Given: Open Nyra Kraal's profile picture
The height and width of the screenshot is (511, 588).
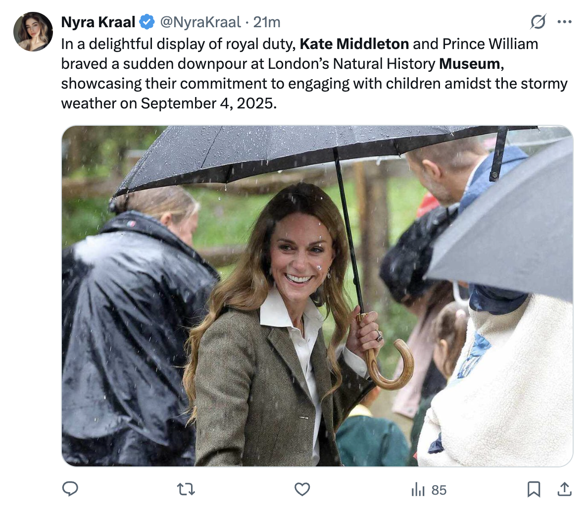Looking at the screenshot, I should pyautogui.click(x=33, y=32).
